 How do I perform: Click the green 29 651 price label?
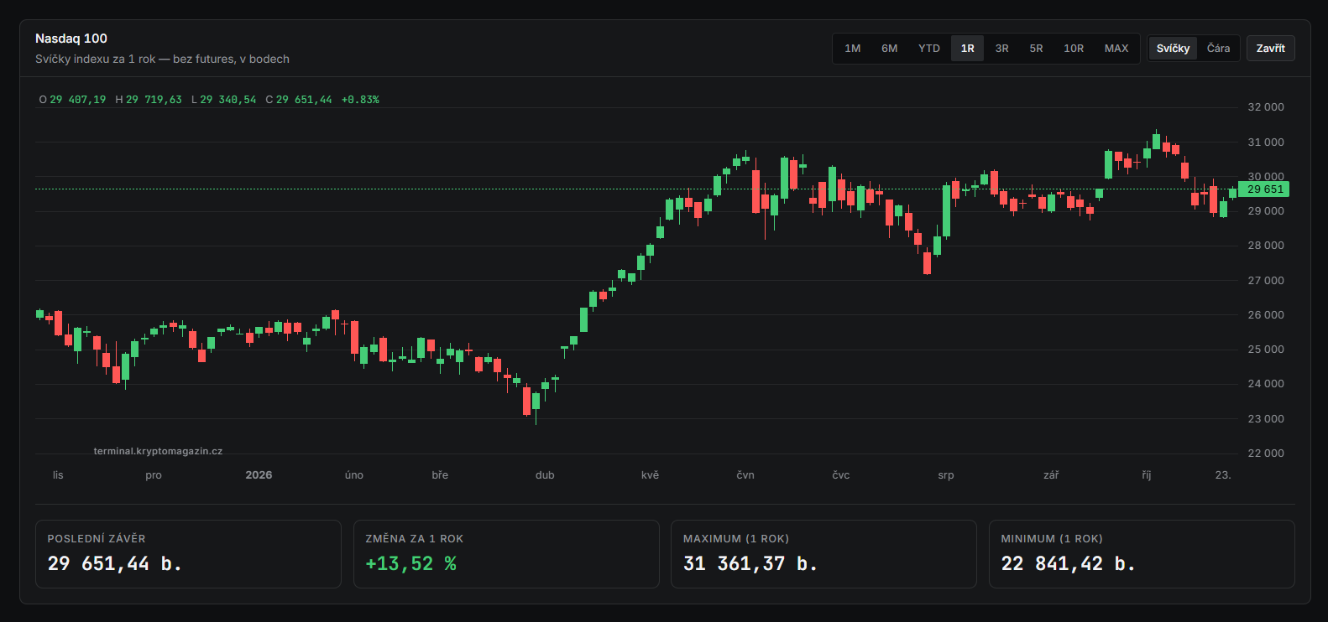click(x=1263, y=189)
